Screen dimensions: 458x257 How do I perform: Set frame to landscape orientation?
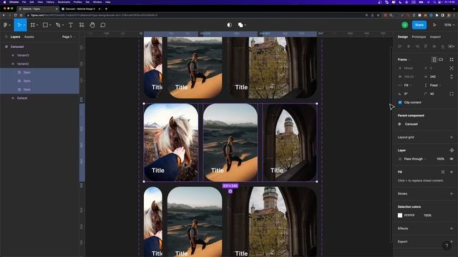coord(441,59)
